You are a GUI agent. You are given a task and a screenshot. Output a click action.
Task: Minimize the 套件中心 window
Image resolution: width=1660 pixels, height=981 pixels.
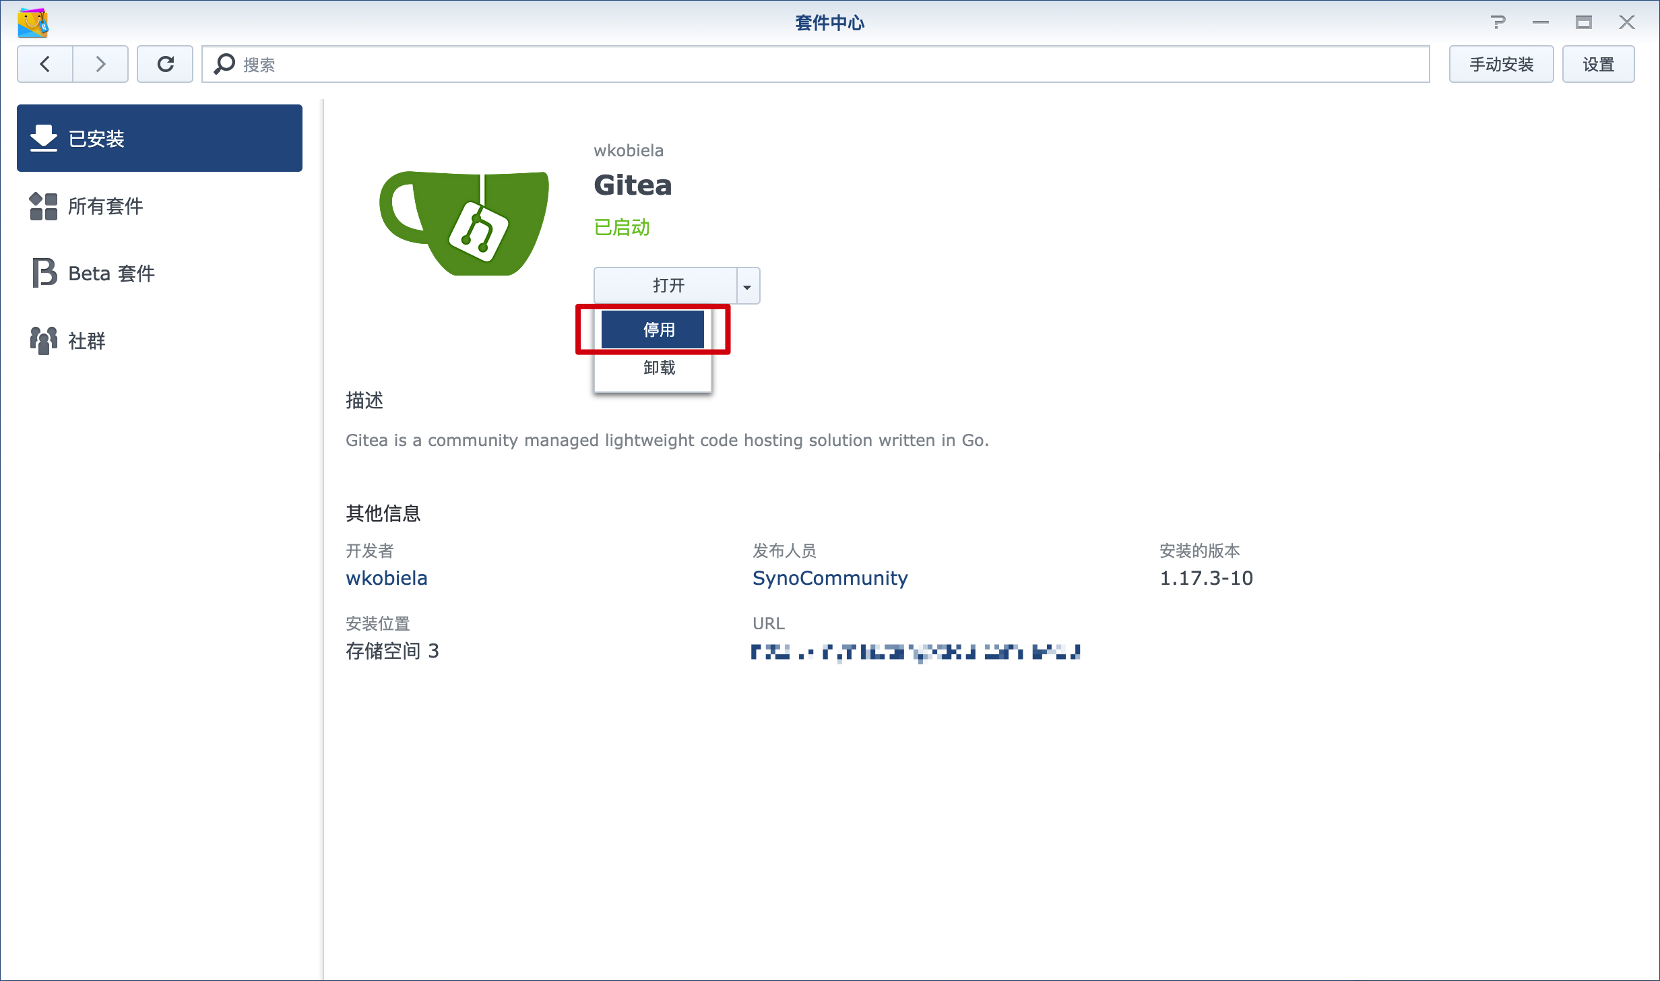click(x=1541, y=23)
